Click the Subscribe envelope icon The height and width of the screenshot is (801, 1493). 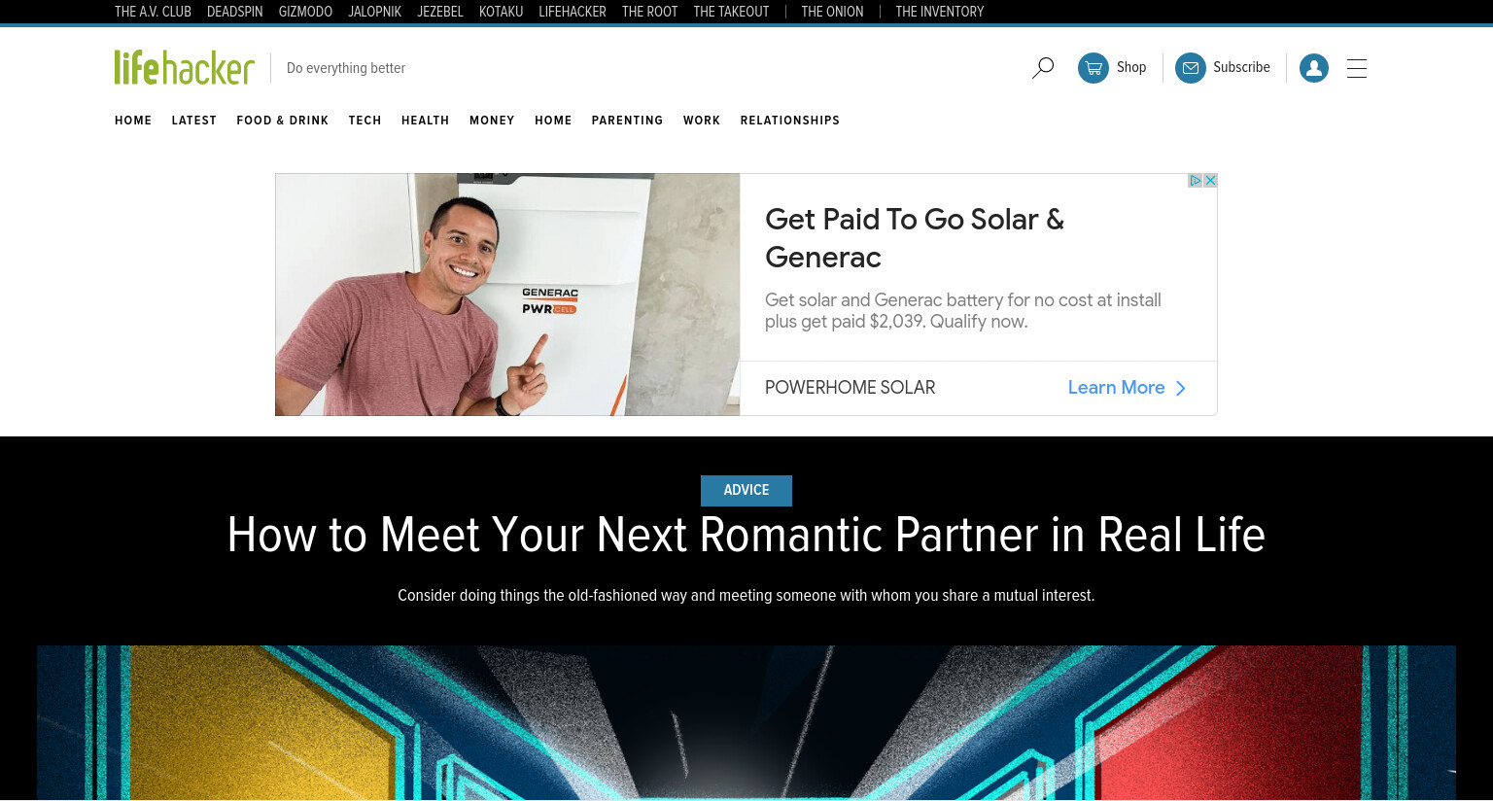(x=1191, y=68)
